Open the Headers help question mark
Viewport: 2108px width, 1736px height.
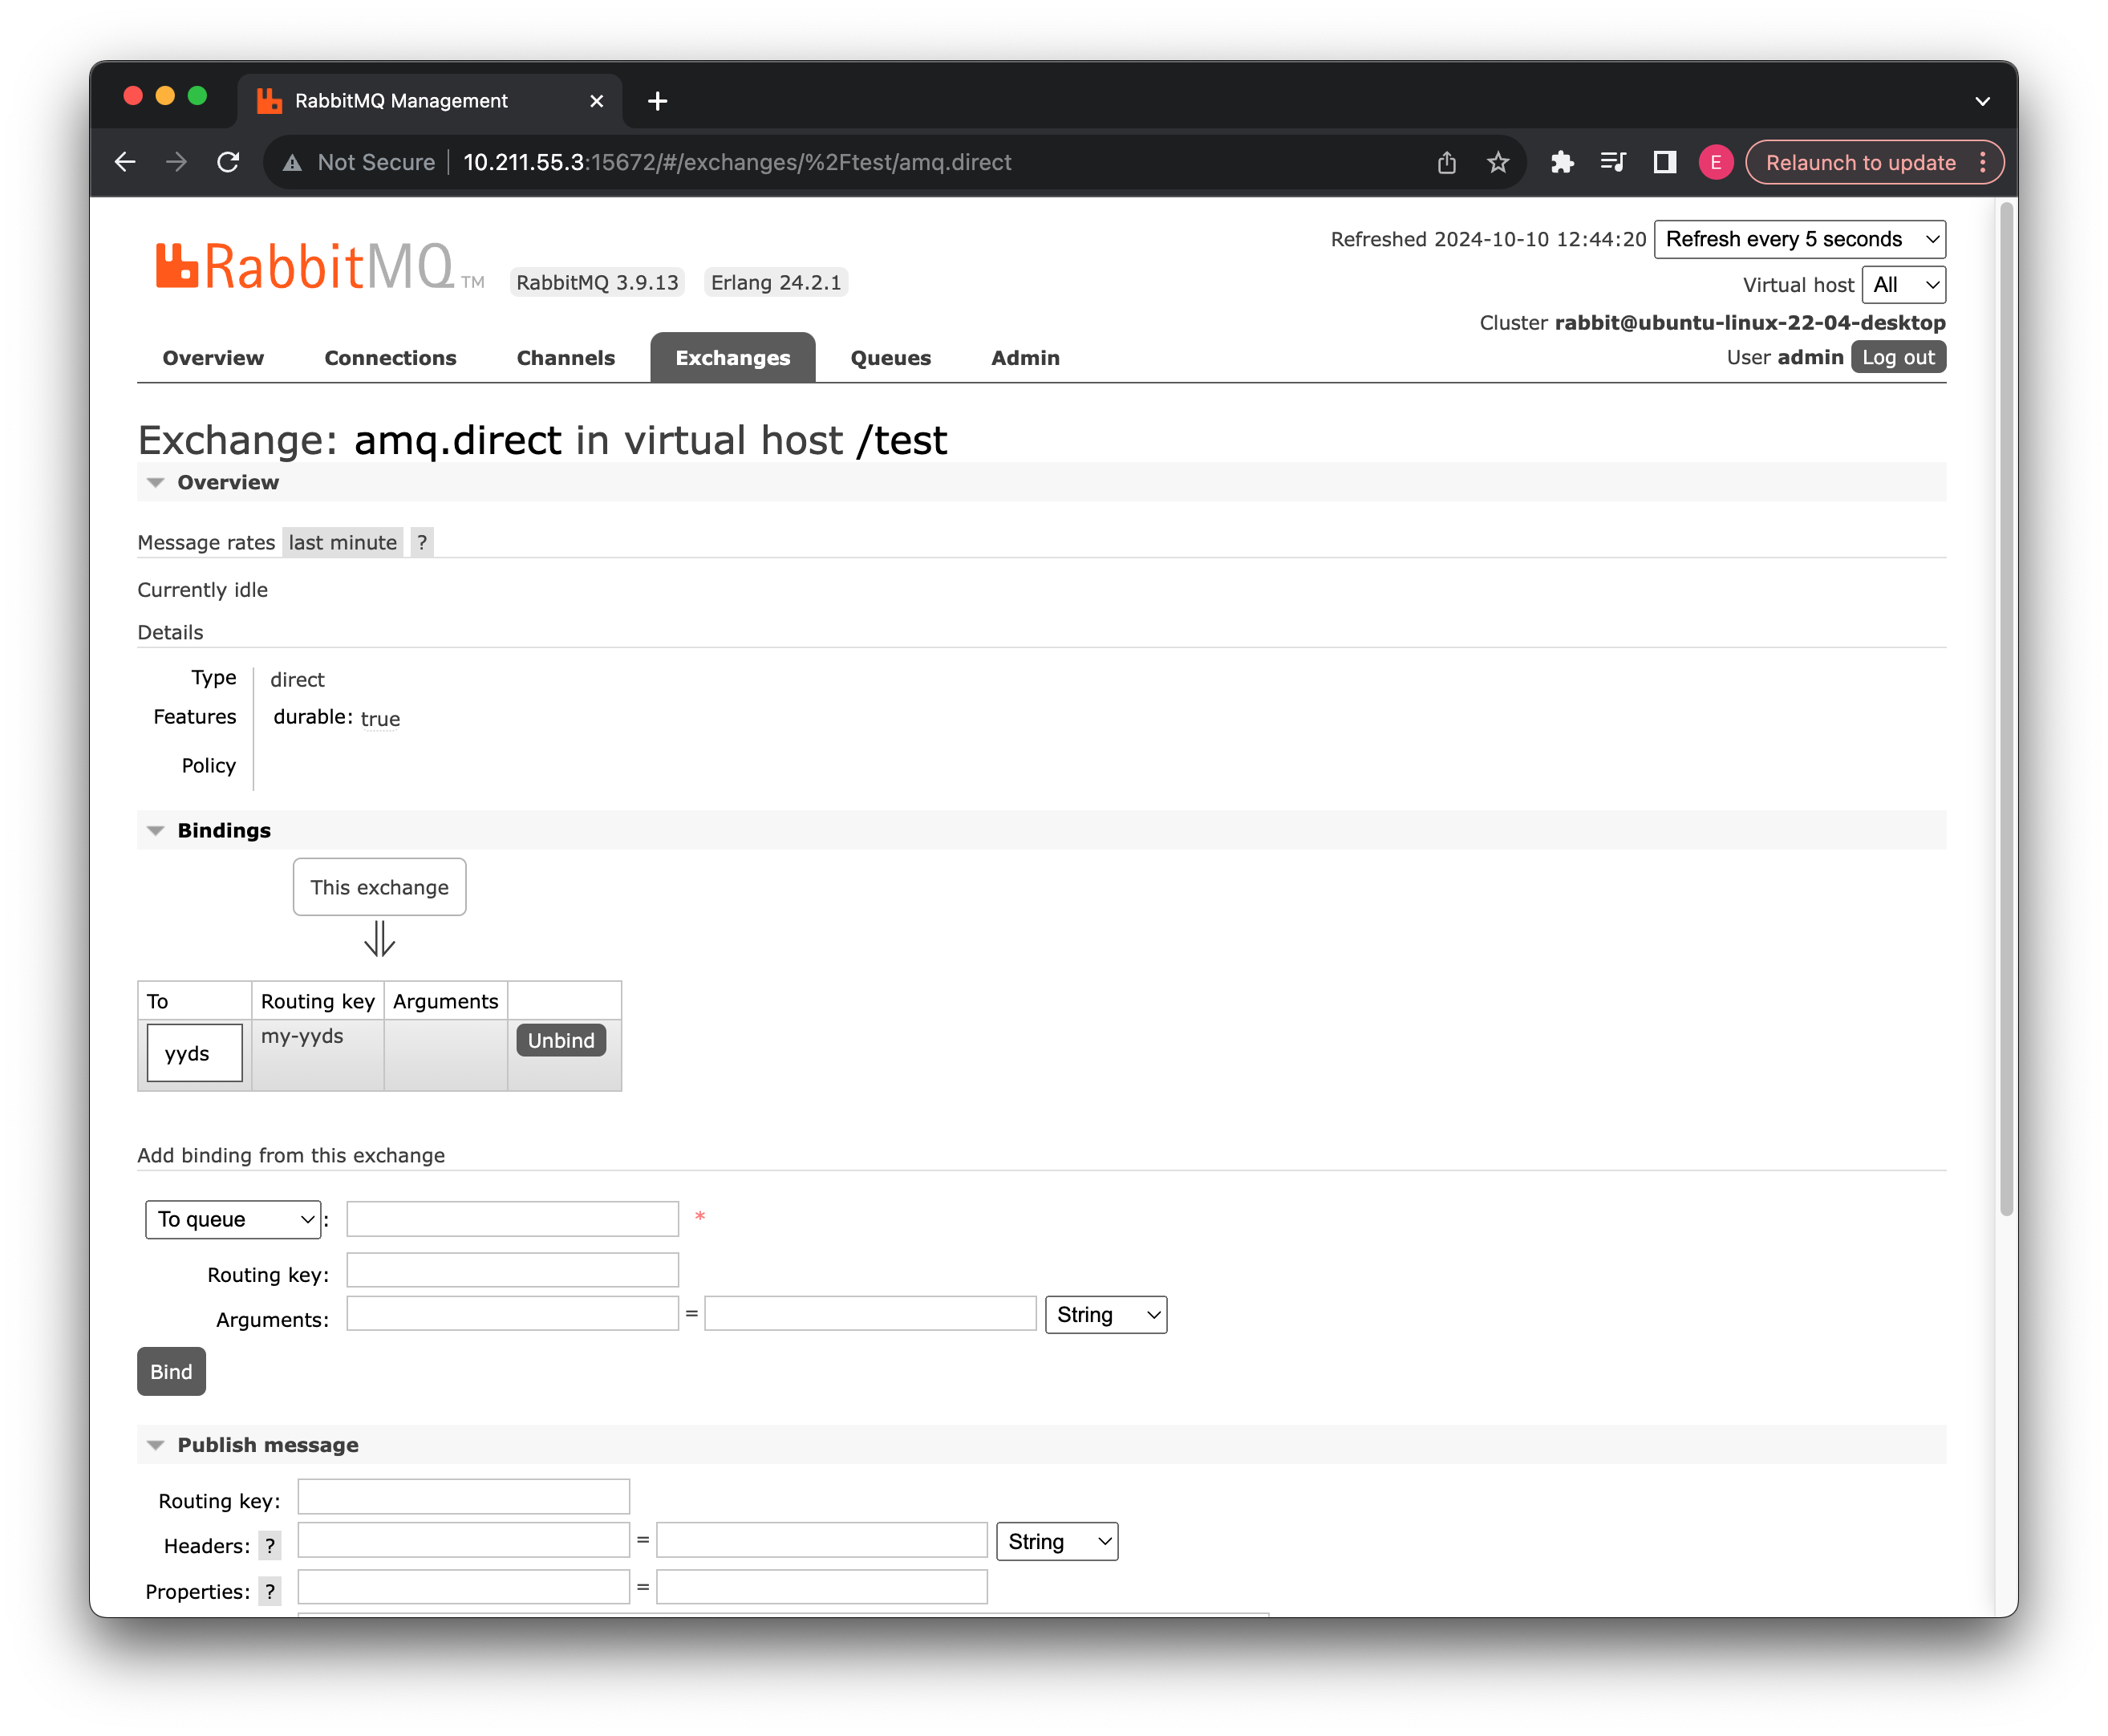pyautogui.click(x=269, y=1546)
